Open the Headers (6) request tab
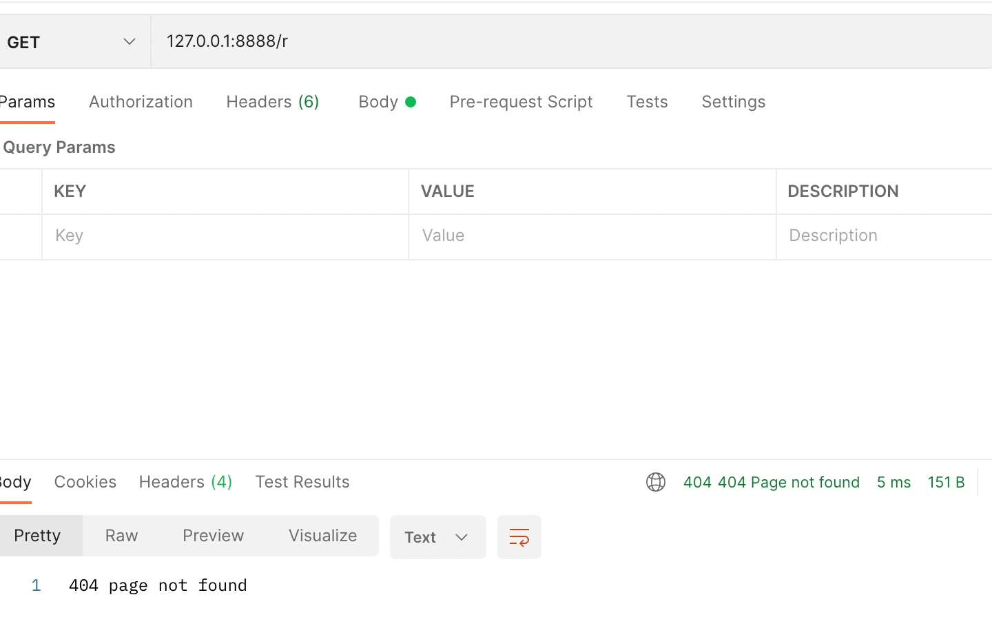The image size is (992, 617). (272, 101)
